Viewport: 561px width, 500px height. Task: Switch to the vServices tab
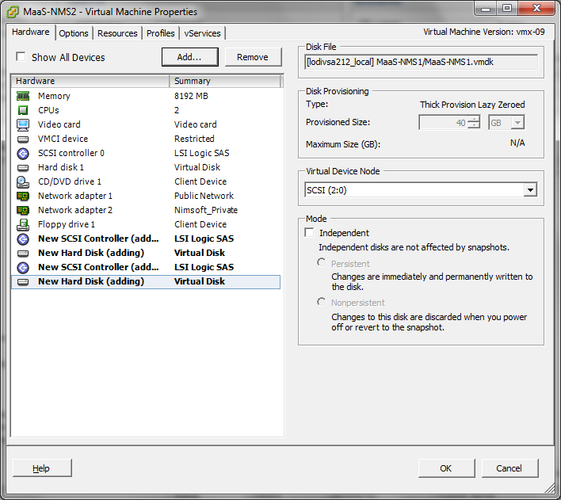pyautogui.click(x=203, y=33)
